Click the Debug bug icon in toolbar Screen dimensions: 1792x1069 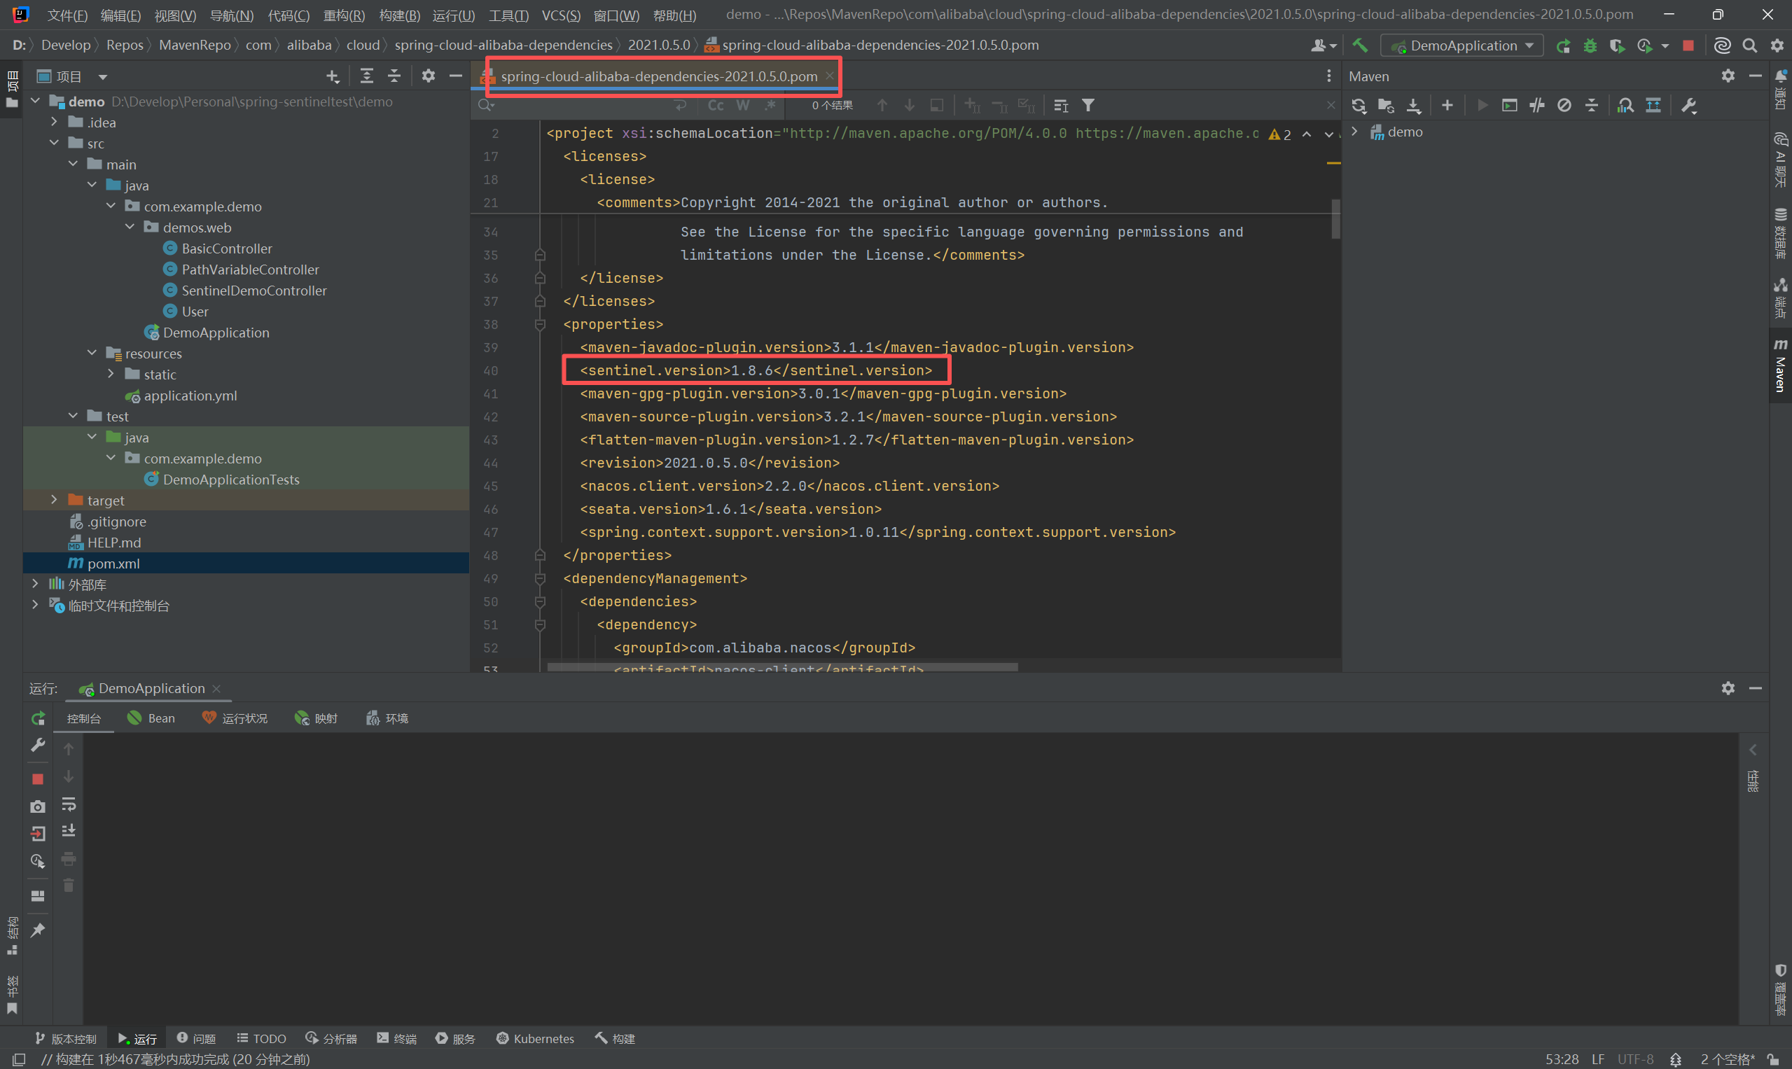click(x=1590, y=46)
